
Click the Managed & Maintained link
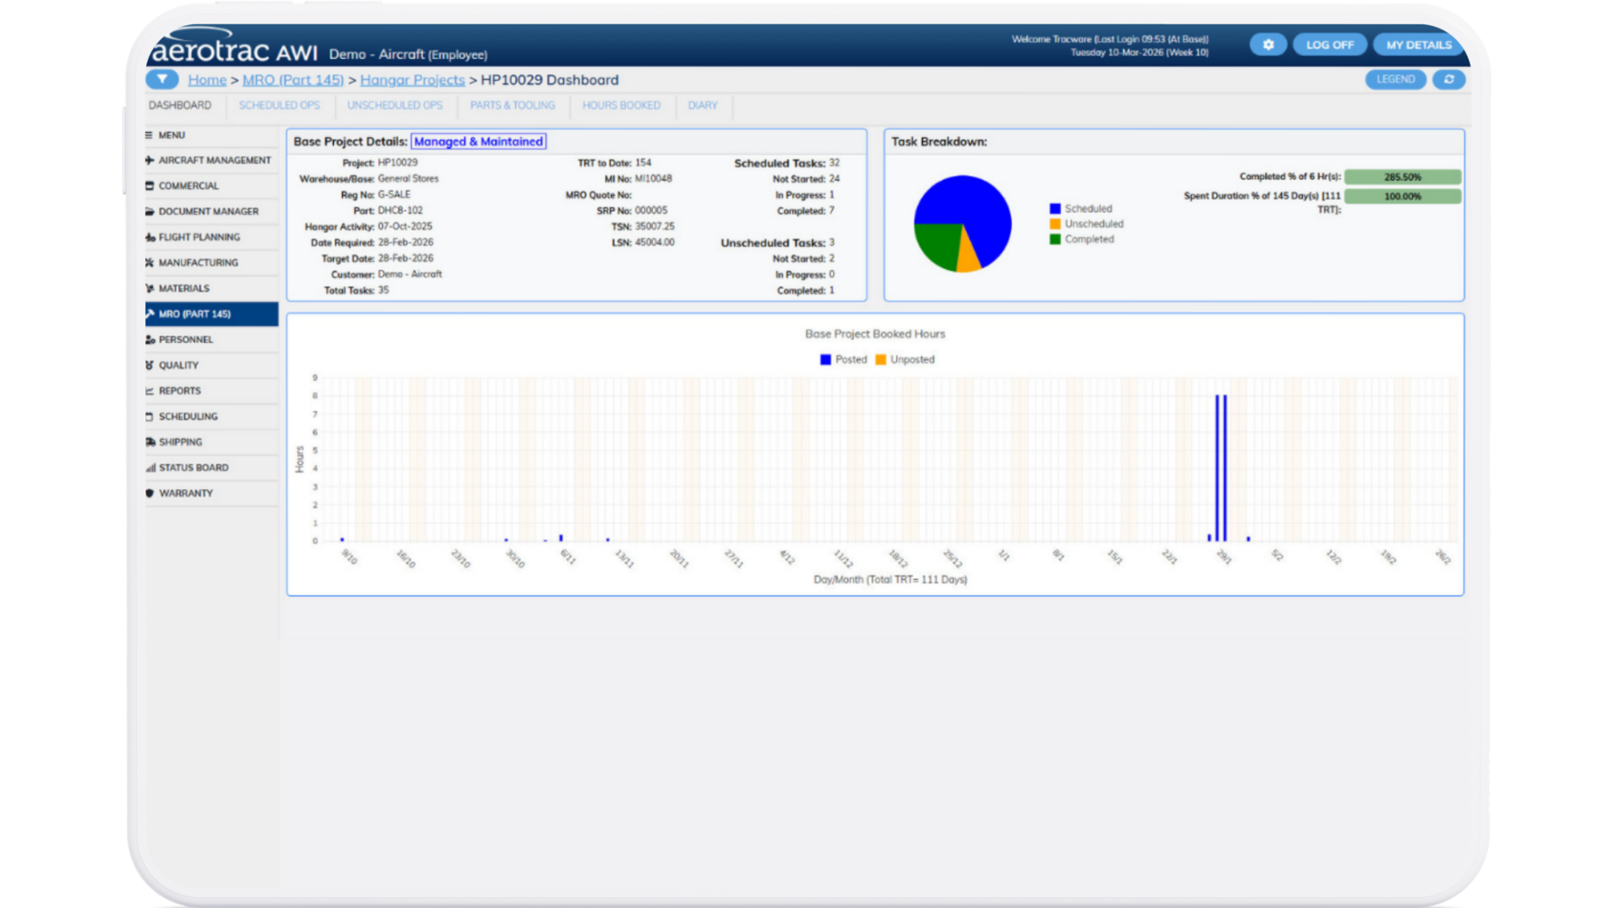coord(478,141)
